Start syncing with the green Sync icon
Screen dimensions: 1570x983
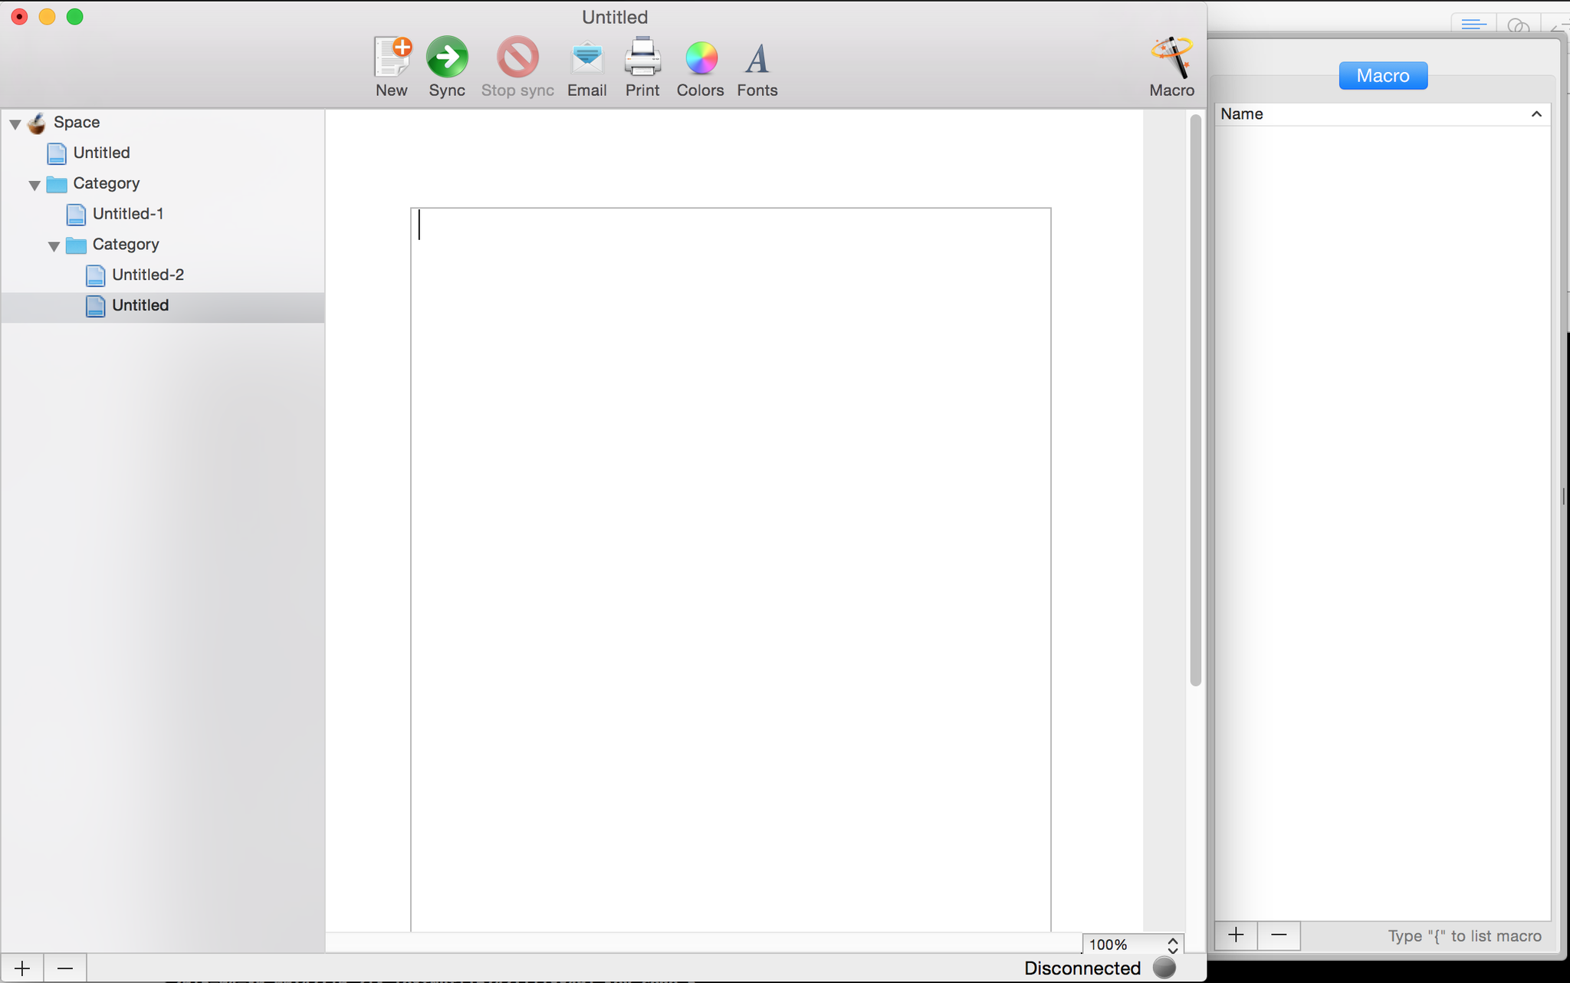pyautogui.click(x=447, y=58)
